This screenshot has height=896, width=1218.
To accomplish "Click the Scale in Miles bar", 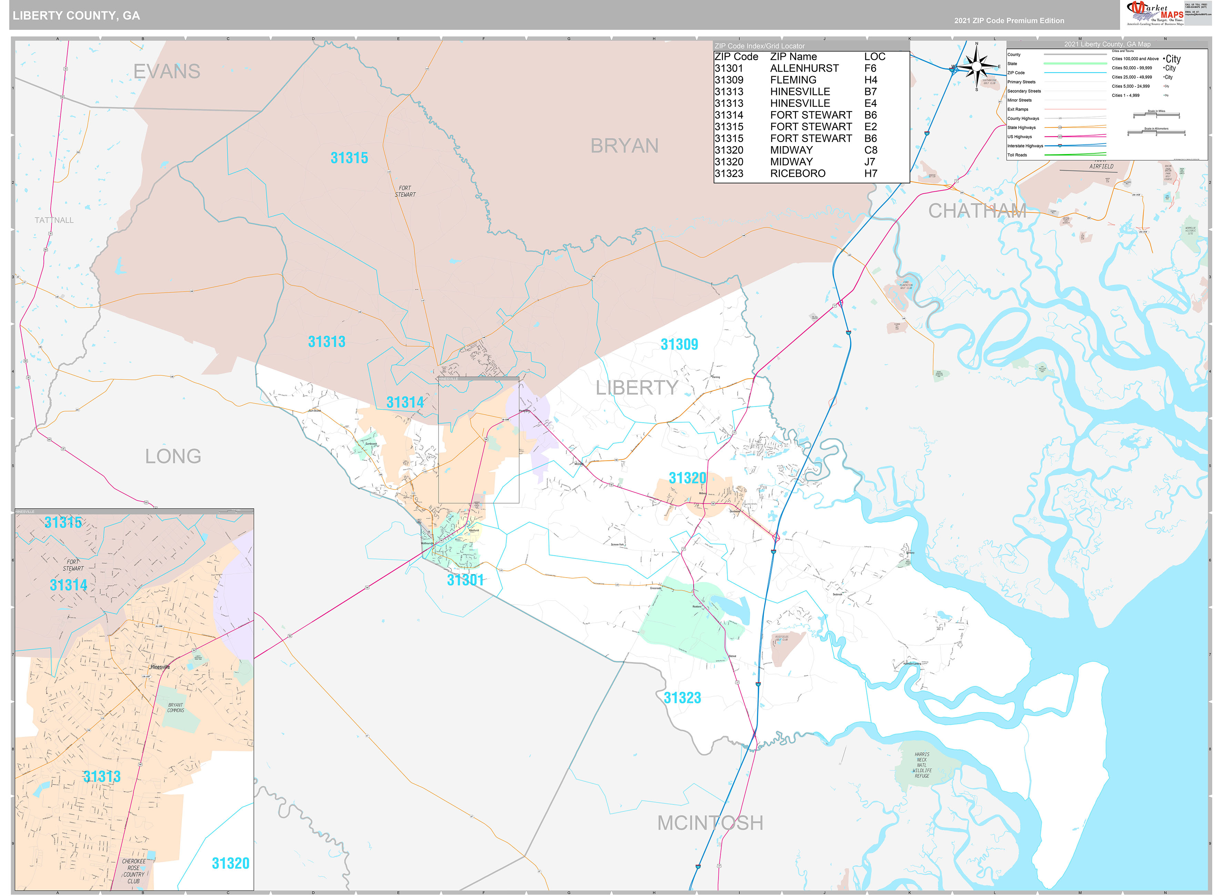I will click(1157, 114).
